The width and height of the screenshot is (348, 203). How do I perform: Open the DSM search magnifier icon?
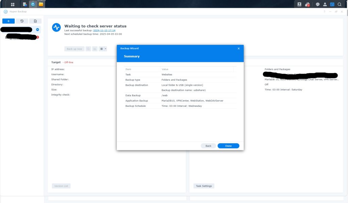point(340,4)
